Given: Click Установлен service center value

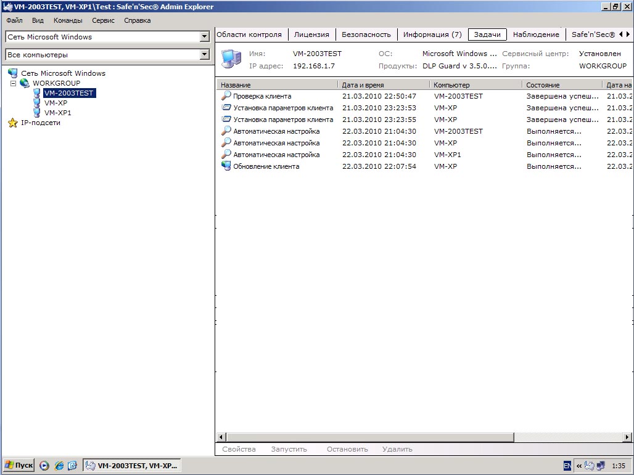Looking at the screenshot, I should pyautogui.click(x=600, y=54).
